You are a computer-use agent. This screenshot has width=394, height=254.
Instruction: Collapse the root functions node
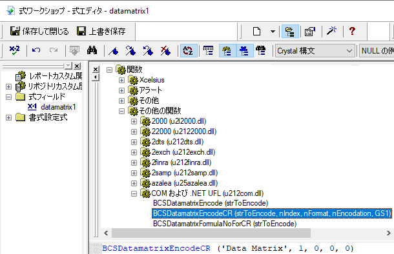click(x=109, y=70)
